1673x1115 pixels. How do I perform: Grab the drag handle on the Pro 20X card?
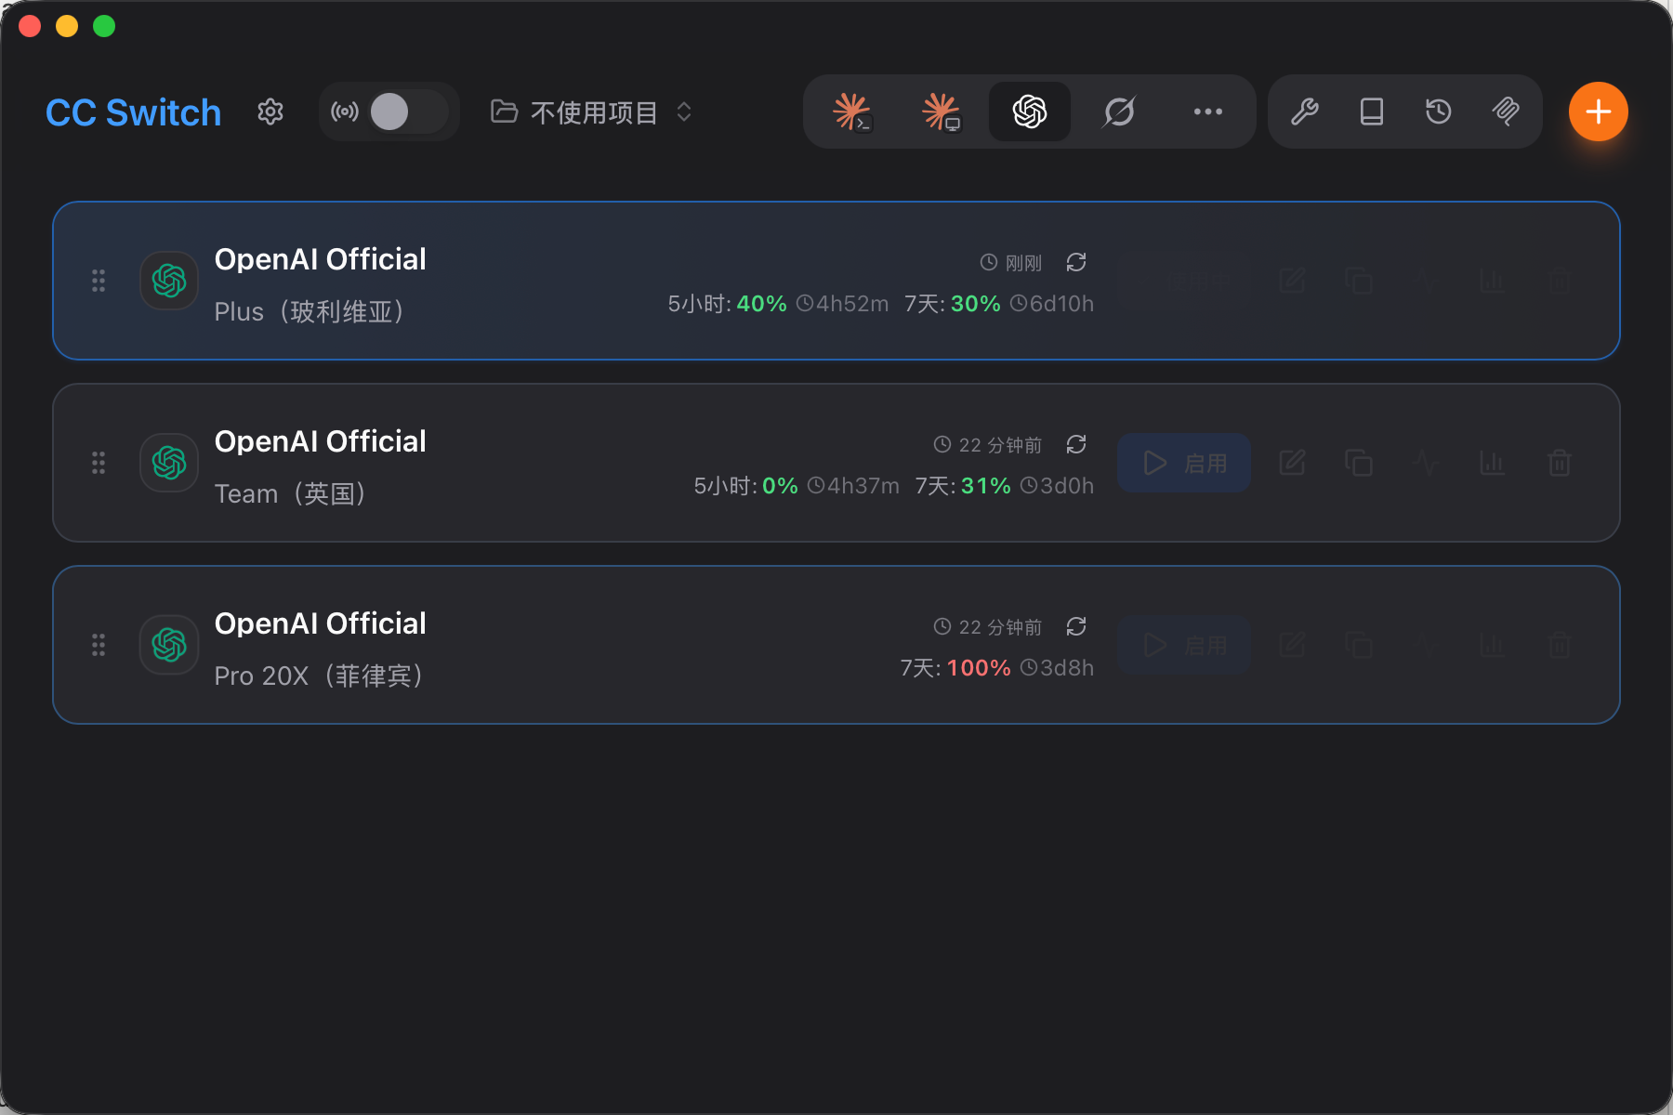click(x=99, y=645)
